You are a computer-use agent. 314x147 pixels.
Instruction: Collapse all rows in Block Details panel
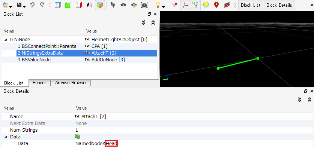coord(309,99)
